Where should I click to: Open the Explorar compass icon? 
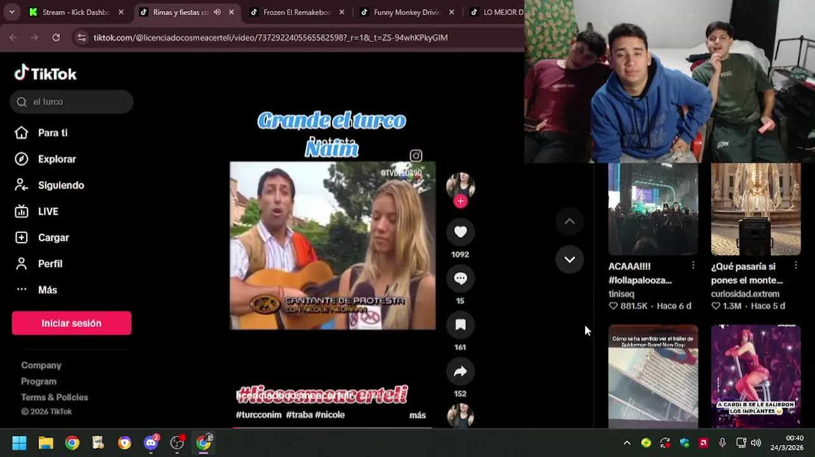(x=22, y=159)
